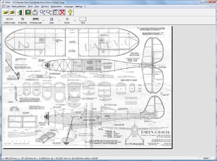This screenshot has width=217, height=161.
Task: Click the Daddy-O plan drawing image
Action: click(x=87, y=87)
